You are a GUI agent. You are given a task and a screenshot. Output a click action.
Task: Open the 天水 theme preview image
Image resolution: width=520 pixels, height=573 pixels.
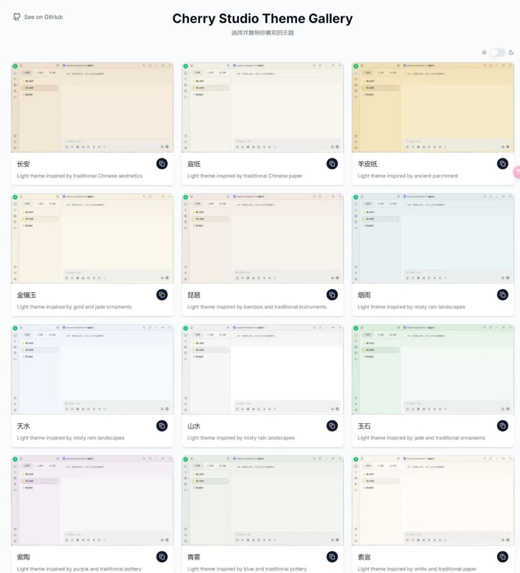tap(92, 369)
